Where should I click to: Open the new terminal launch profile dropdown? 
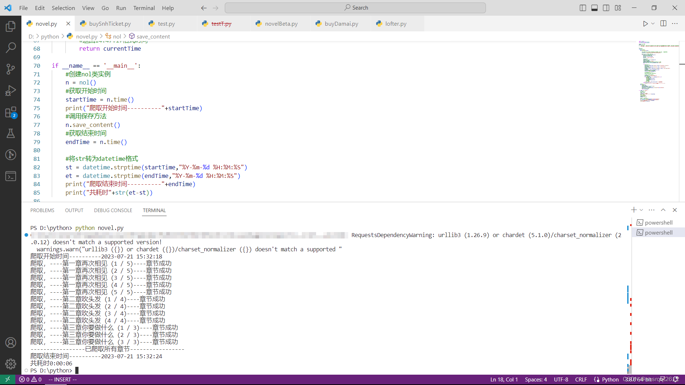641,210
